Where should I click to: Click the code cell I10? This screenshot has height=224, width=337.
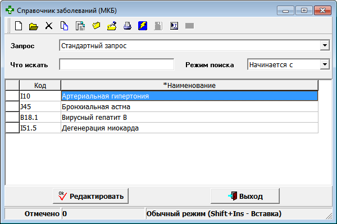(40, 96)
